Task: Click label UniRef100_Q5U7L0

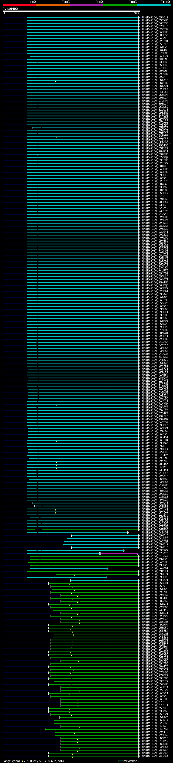Action: (x=155, y=44)
